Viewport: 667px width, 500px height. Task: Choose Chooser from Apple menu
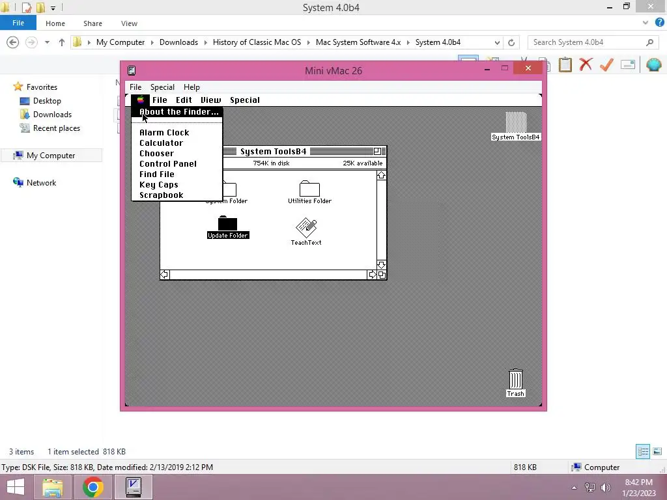[177, 154]
